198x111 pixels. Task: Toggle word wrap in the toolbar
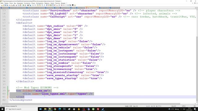coord(42,5)
